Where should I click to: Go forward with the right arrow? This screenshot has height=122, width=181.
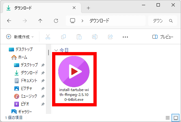pyautogui.click(x=25, y=21)
